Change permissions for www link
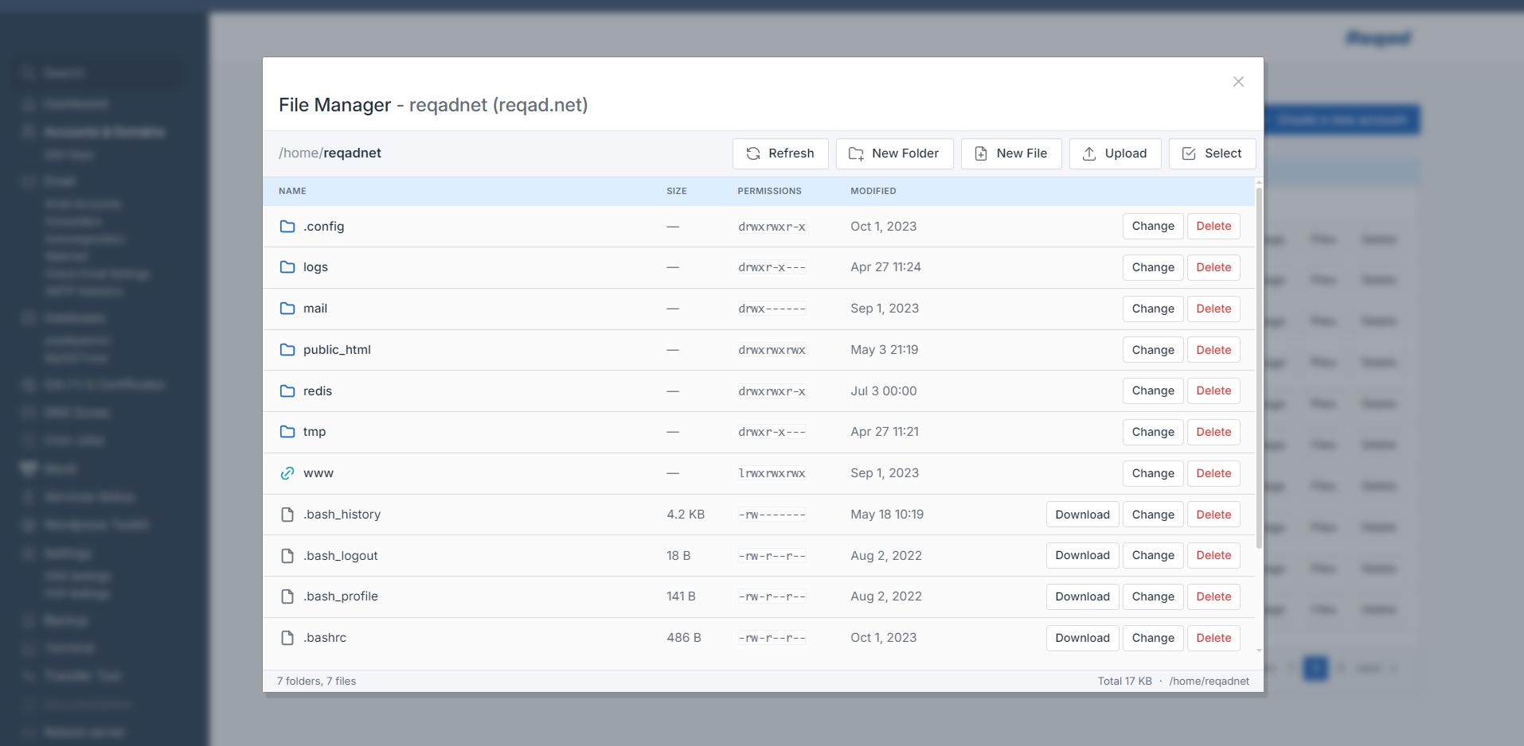 1153,473
